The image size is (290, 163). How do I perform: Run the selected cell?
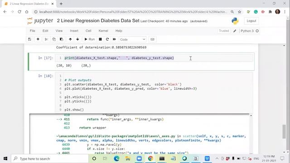(90, 39)
